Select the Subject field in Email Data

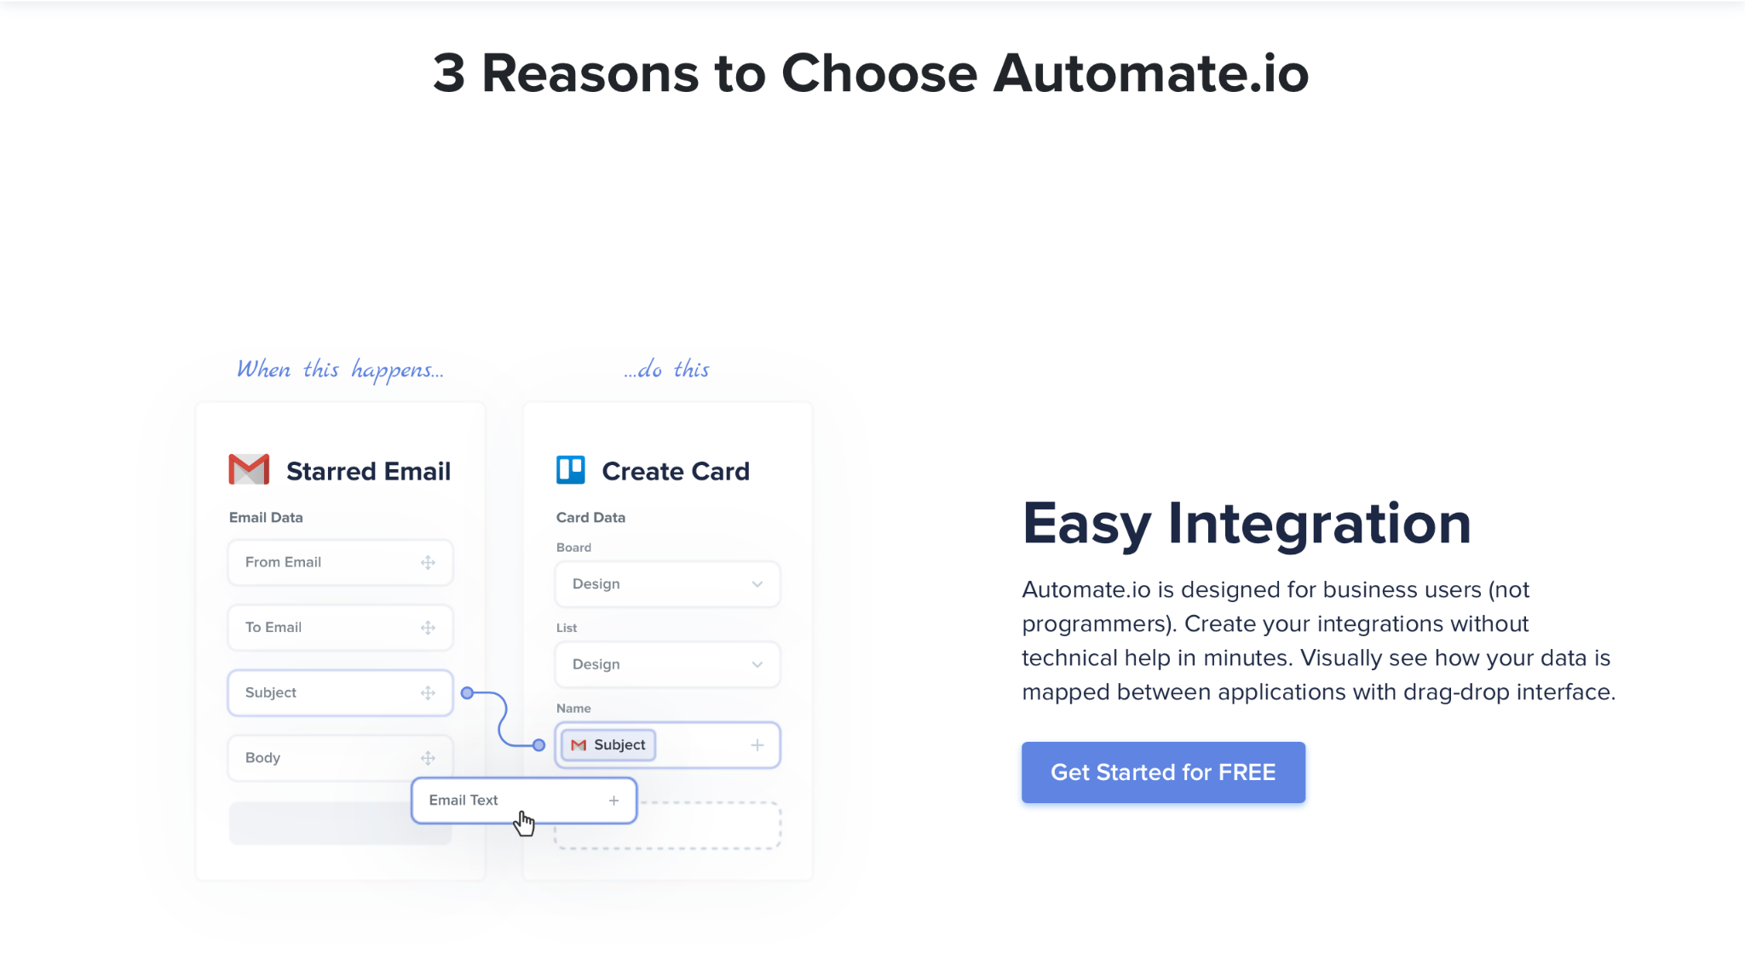pyautogui.click(x=339, y=692)
